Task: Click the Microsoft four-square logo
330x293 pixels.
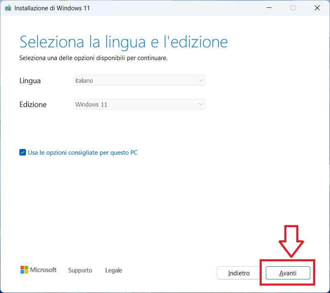Action: tap(25, 270)
